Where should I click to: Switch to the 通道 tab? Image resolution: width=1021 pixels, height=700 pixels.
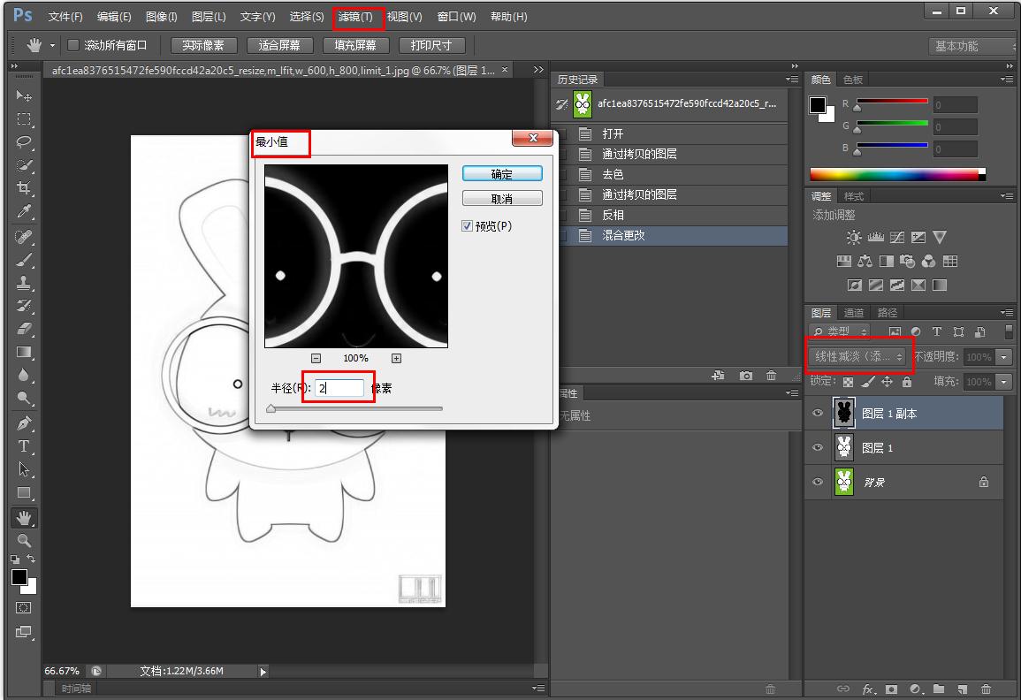[x=853, y=312]
